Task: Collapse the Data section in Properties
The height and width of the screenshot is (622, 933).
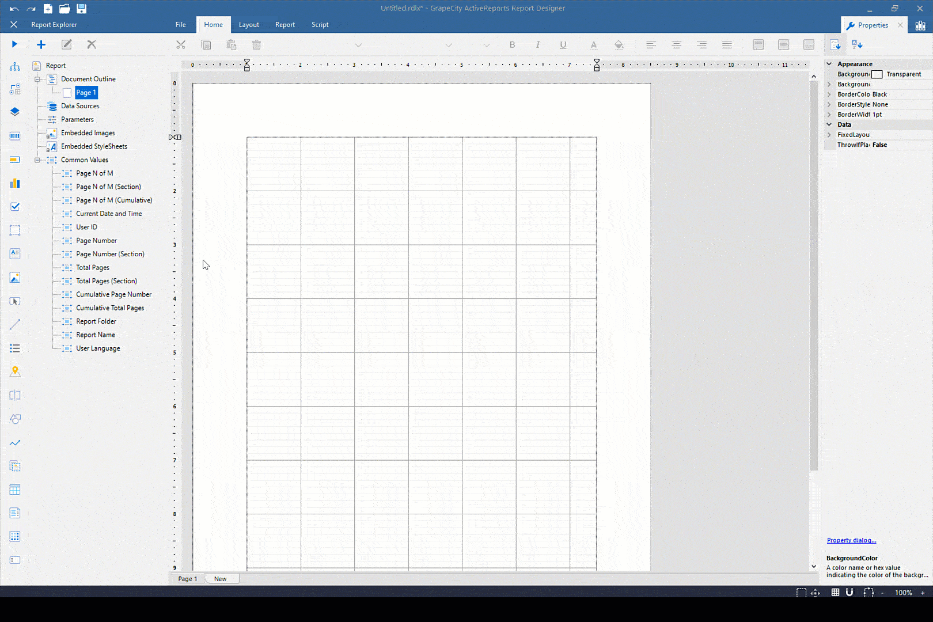Action: tap(829, 124)
